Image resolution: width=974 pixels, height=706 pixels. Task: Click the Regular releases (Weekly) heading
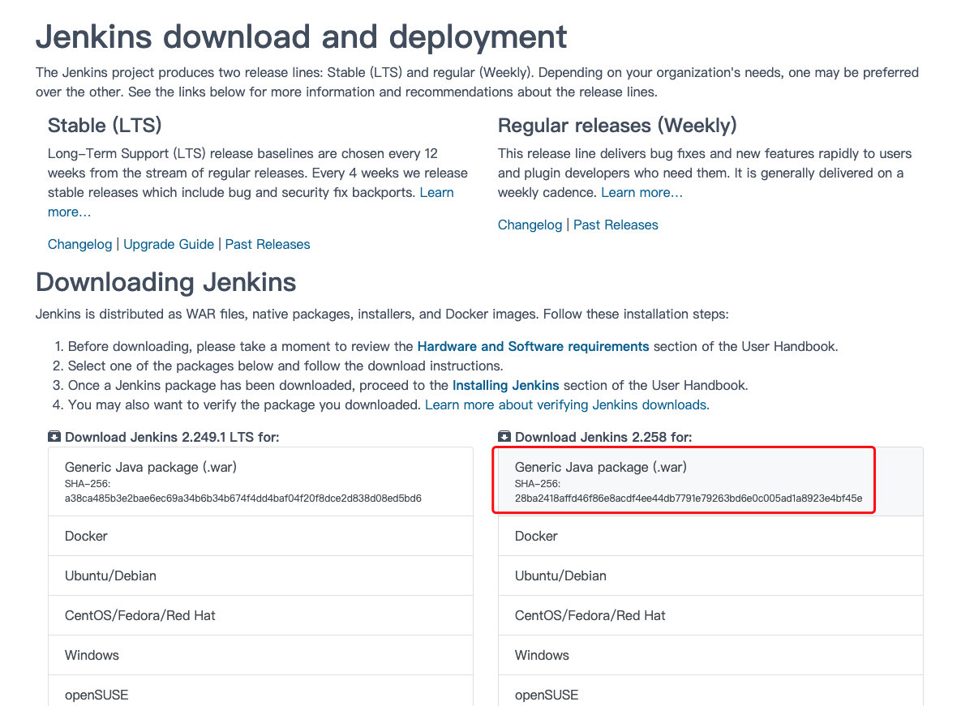pyautogui.click(x=617, y=126)
